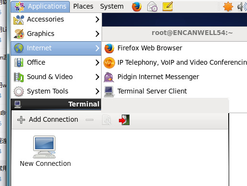
Task: Click the Internet globe icon
Action: pos(19,48)
